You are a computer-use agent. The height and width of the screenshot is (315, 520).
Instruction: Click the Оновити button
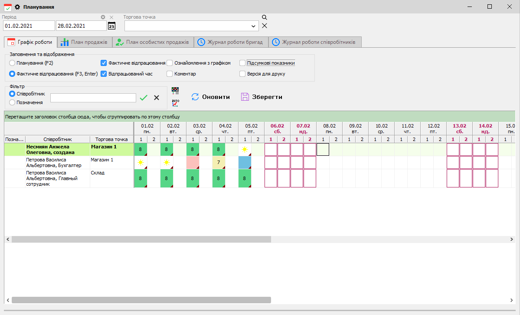point(211,97)
